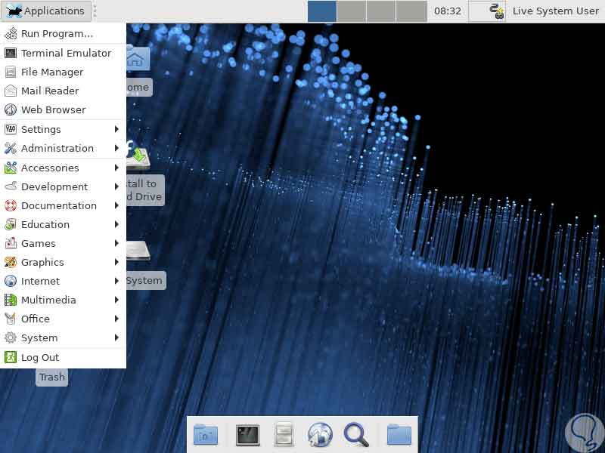This screenshot has height=453, width=605.
Task: Click the Graphics palette icon
Action: click(11, 262)
